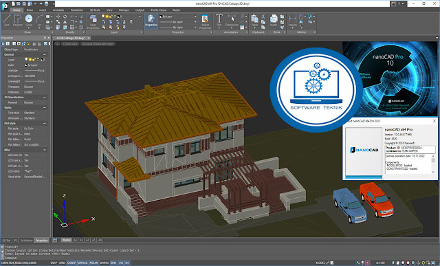Toggle SW lineweight in status bar

click(121, 263)
